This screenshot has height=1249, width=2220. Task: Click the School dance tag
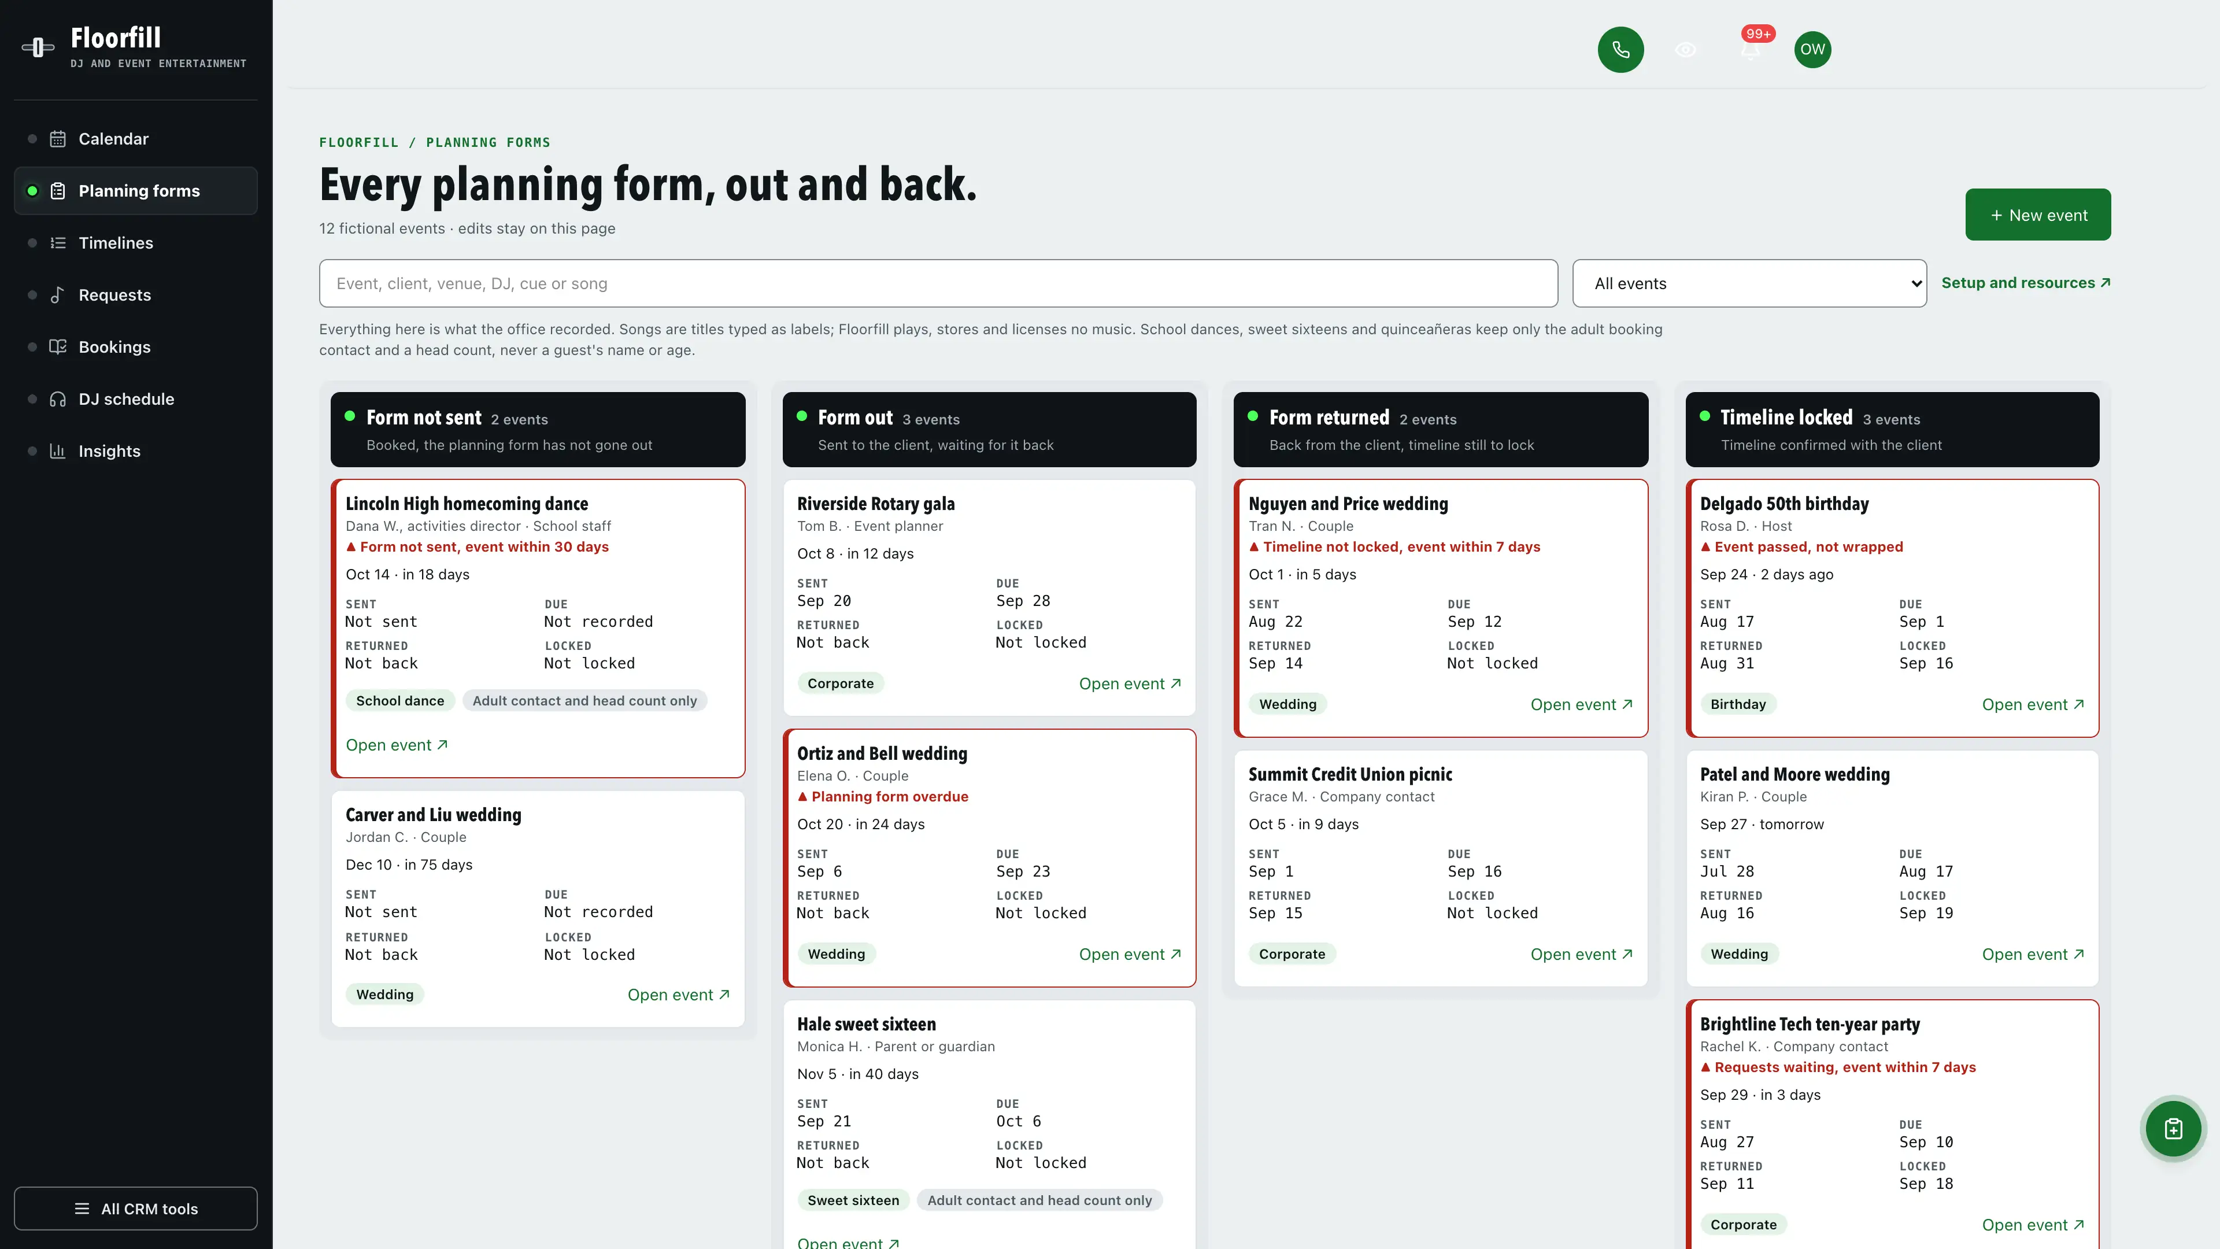400,701
